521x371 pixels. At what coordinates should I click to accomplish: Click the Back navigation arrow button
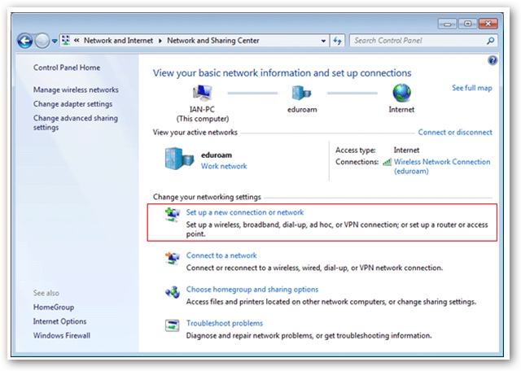pyautogui.click(x=24, y=41)
